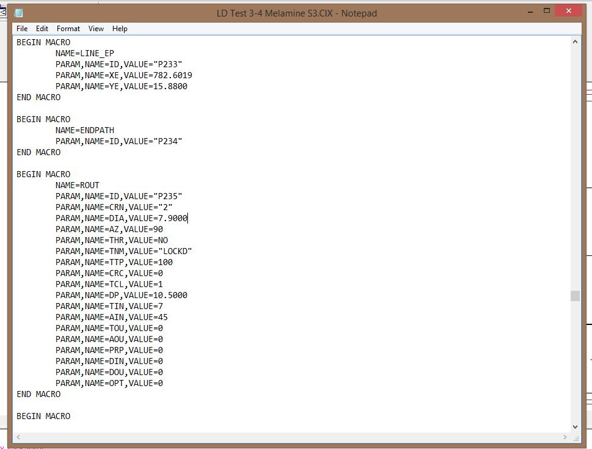
Task: Click the line with VALUE="P235"
Action: [118, 196]
